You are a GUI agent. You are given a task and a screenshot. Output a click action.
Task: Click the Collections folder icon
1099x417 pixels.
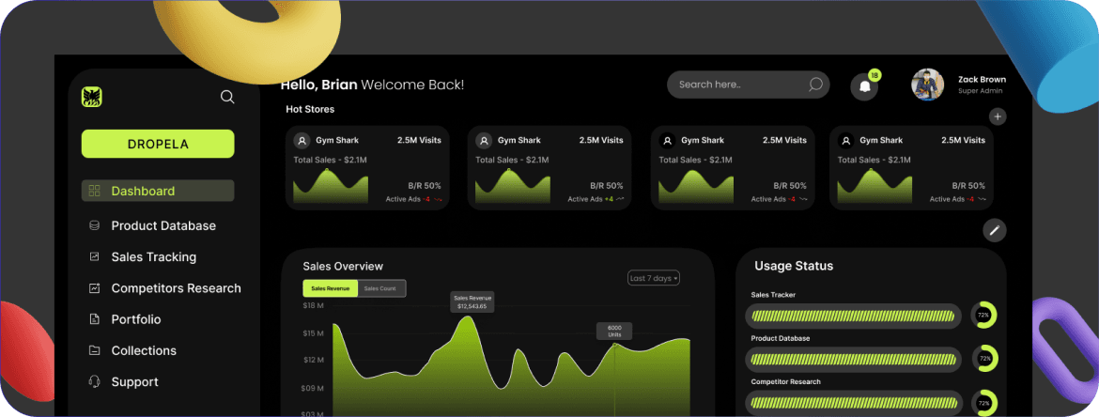point(94,350)
